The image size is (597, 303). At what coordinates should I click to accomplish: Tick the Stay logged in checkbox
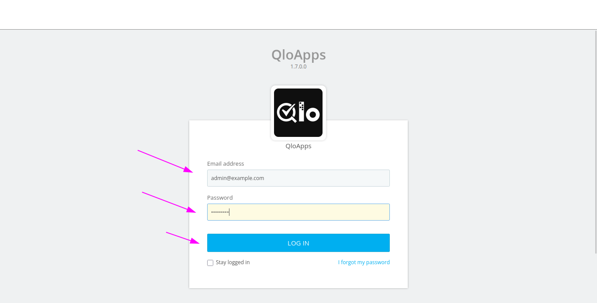(210, 263)
